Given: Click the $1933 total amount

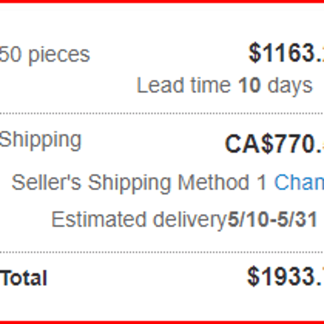Looking at the screenshot, I should [x=285, y=277].
